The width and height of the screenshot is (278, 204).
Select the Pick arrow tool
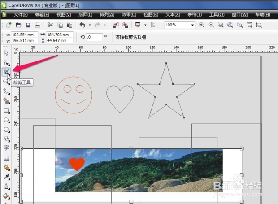click(6, 53)
